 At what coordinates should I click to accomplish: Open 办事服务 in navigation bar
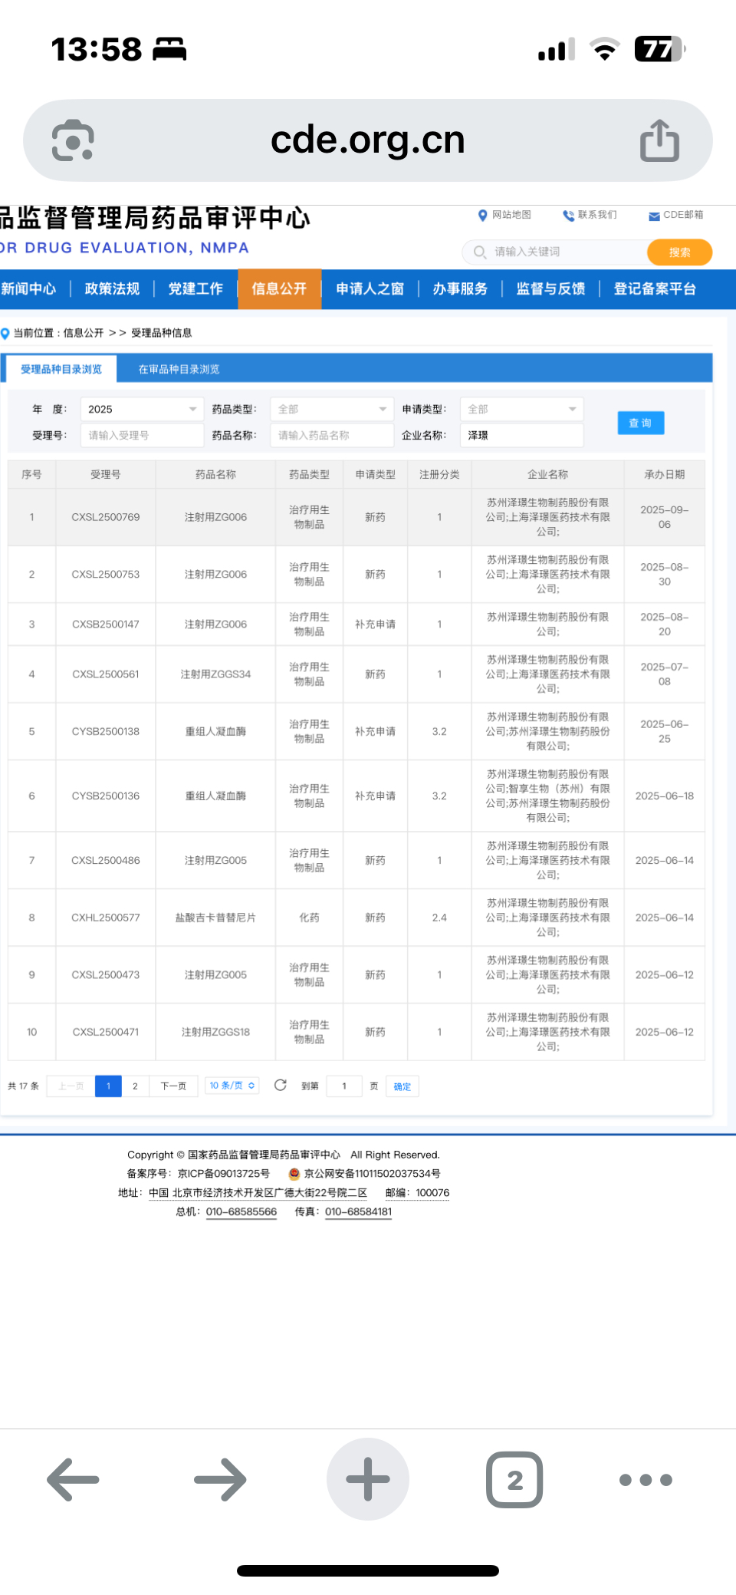[460, 288]
